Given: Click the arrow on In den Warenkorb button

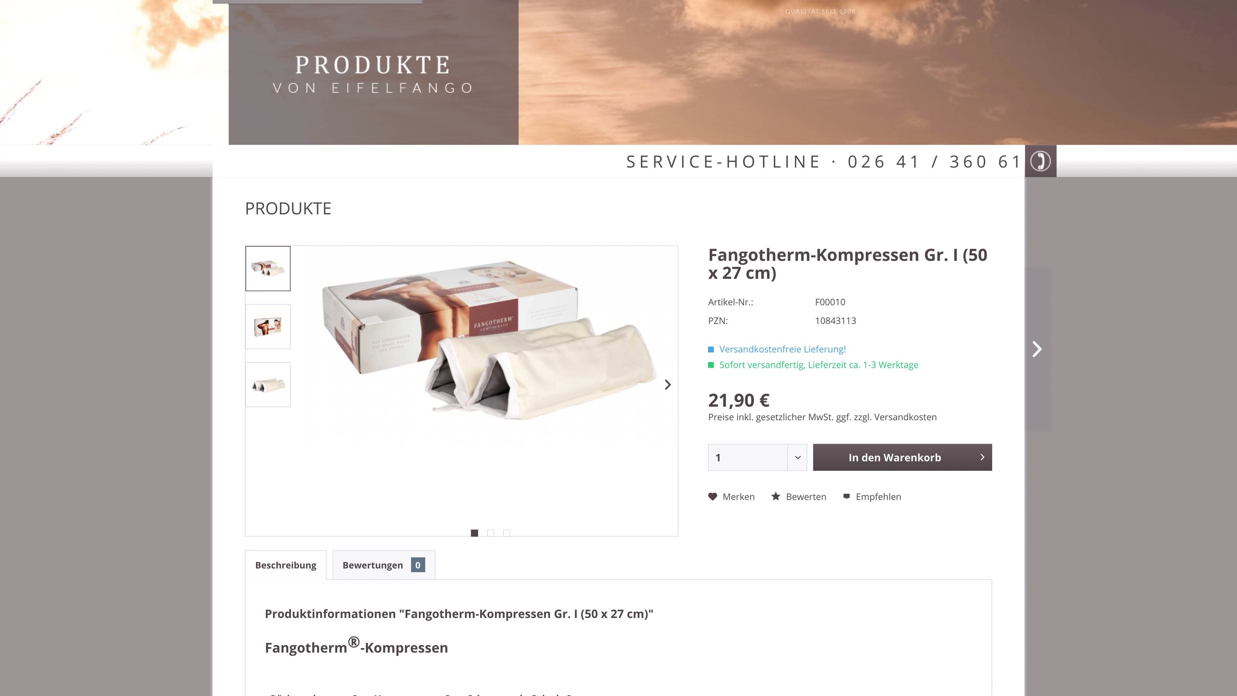Looking at the screenshot, I should pos(982,457).
